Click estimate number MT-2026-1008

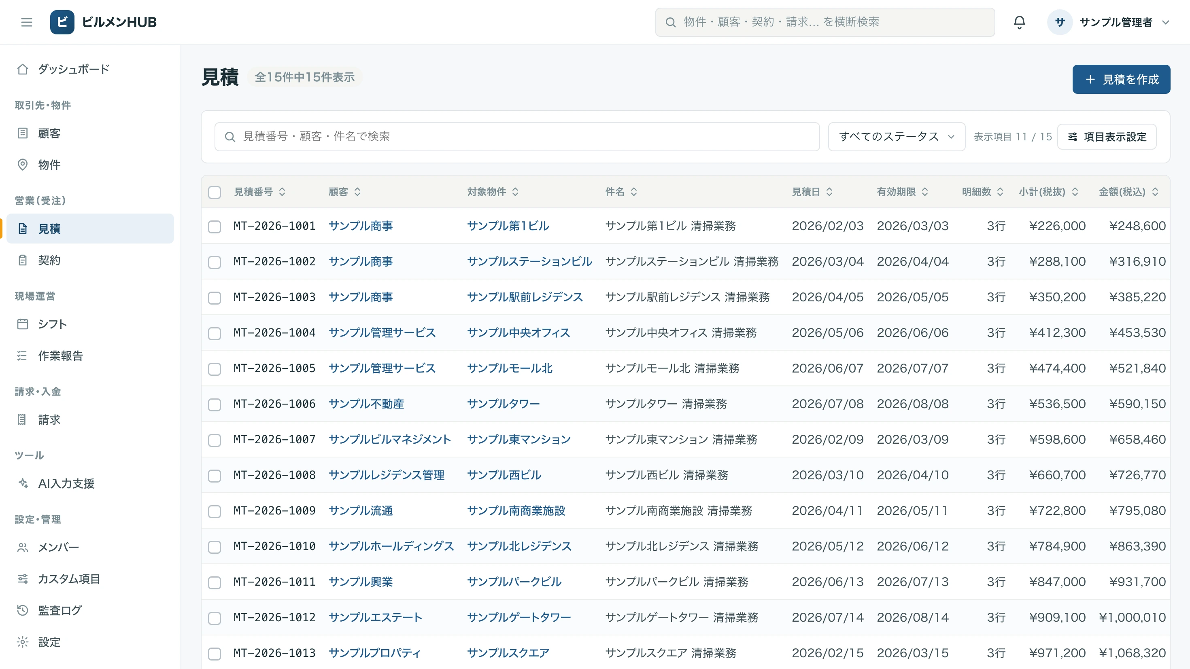274,475
